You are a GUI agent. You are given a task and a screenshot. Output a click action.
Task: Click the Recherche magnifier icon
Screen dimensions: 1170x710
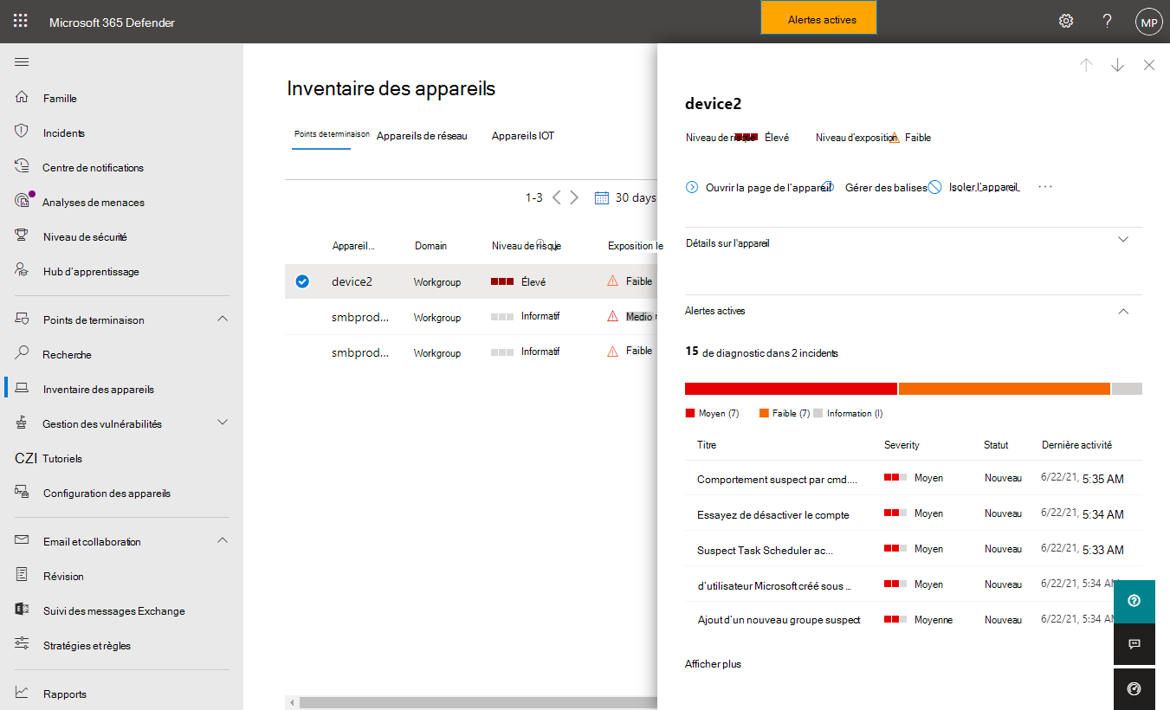click(23, 354)
